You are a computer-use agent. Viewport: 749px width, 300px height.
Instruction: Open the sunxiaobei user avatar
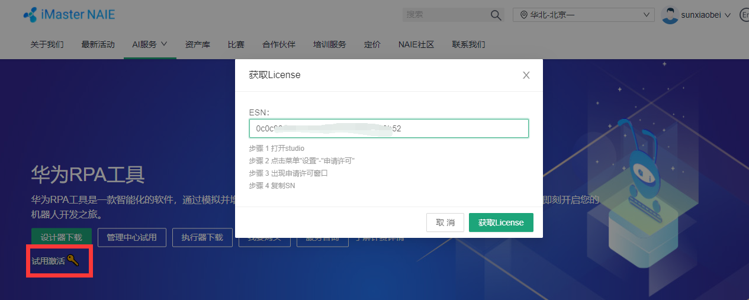pyautogui.click(x=670, y=15)
